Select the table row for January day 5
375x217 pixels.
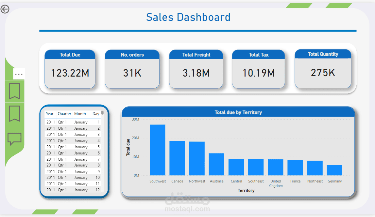(x=74, y=147)
